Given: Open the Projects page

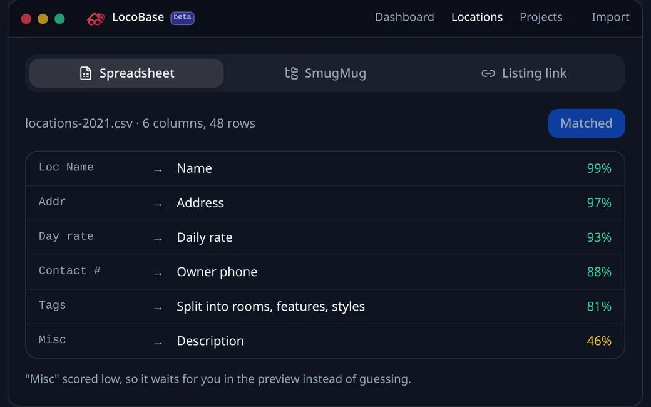Looking at the screenshot, I should [541, 17].
